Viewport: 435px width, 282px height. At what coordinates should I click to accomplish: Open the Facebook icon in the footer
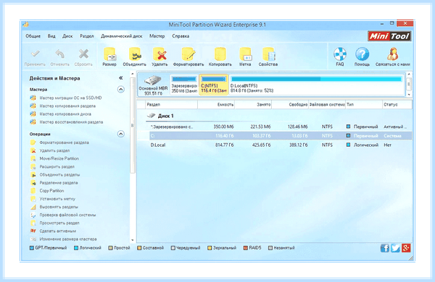[x=385, y=248]
